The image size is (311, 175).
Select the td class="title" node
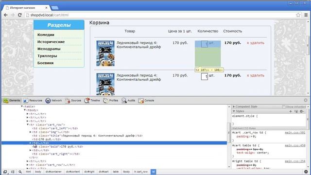point(87,136)
